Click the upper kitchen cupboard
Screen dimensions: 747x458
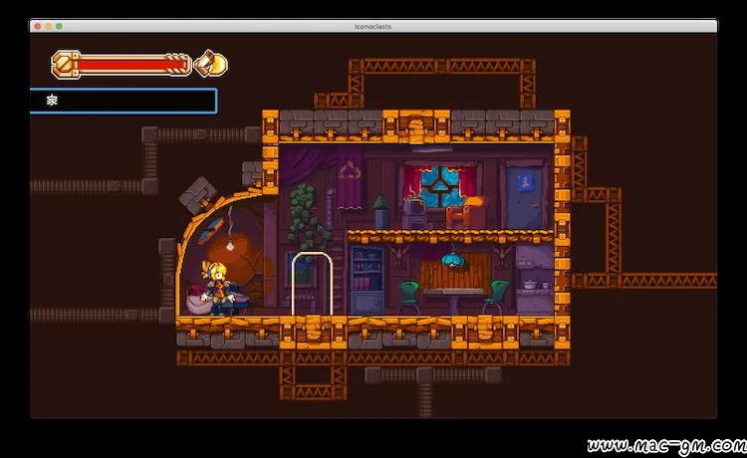(x=535, y=257)
